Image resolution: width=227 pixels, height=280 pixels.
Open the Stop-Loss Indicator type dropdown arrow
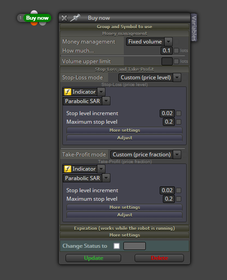(101, 92)
